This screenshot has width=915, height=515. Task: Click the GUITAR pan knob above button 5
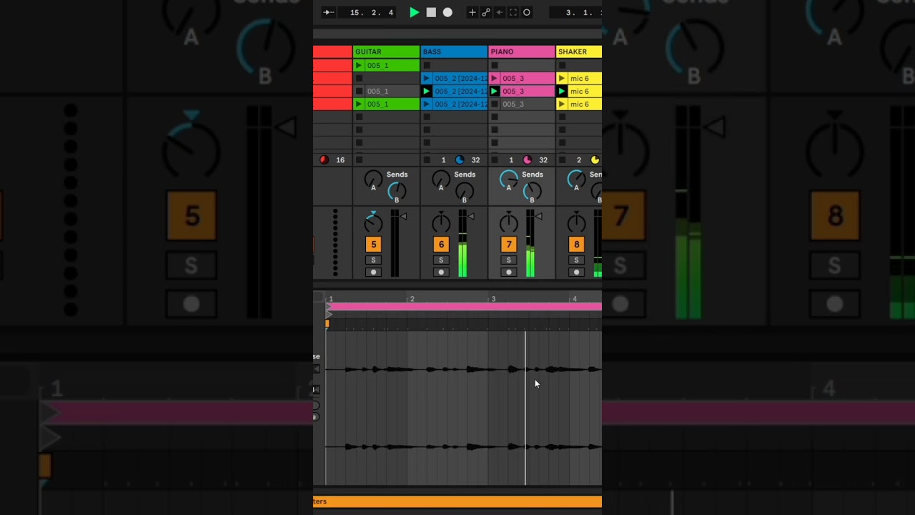pos(373,222)
